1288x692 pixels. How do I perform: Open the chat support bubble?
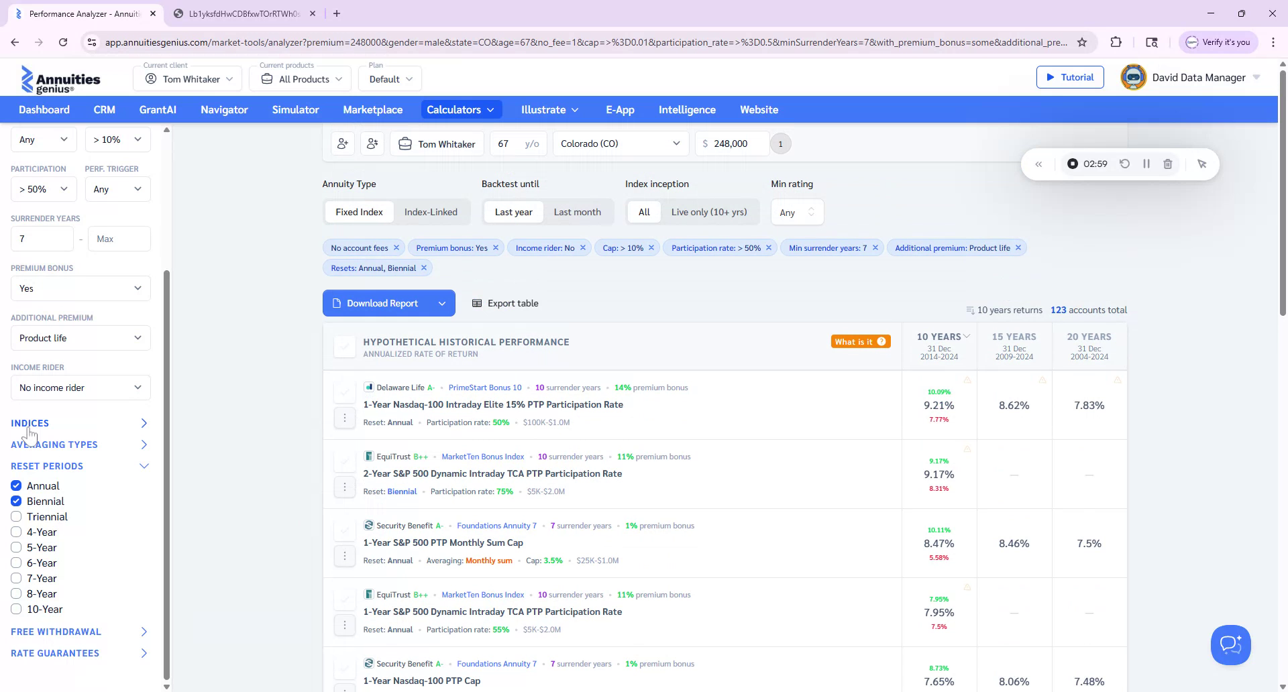tap(1230, 644)
